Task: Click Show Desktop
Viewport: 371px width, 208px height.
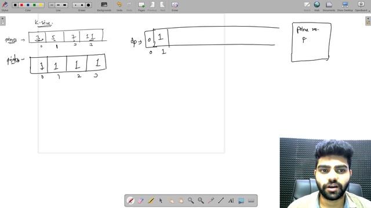Action: coord(345,6)
